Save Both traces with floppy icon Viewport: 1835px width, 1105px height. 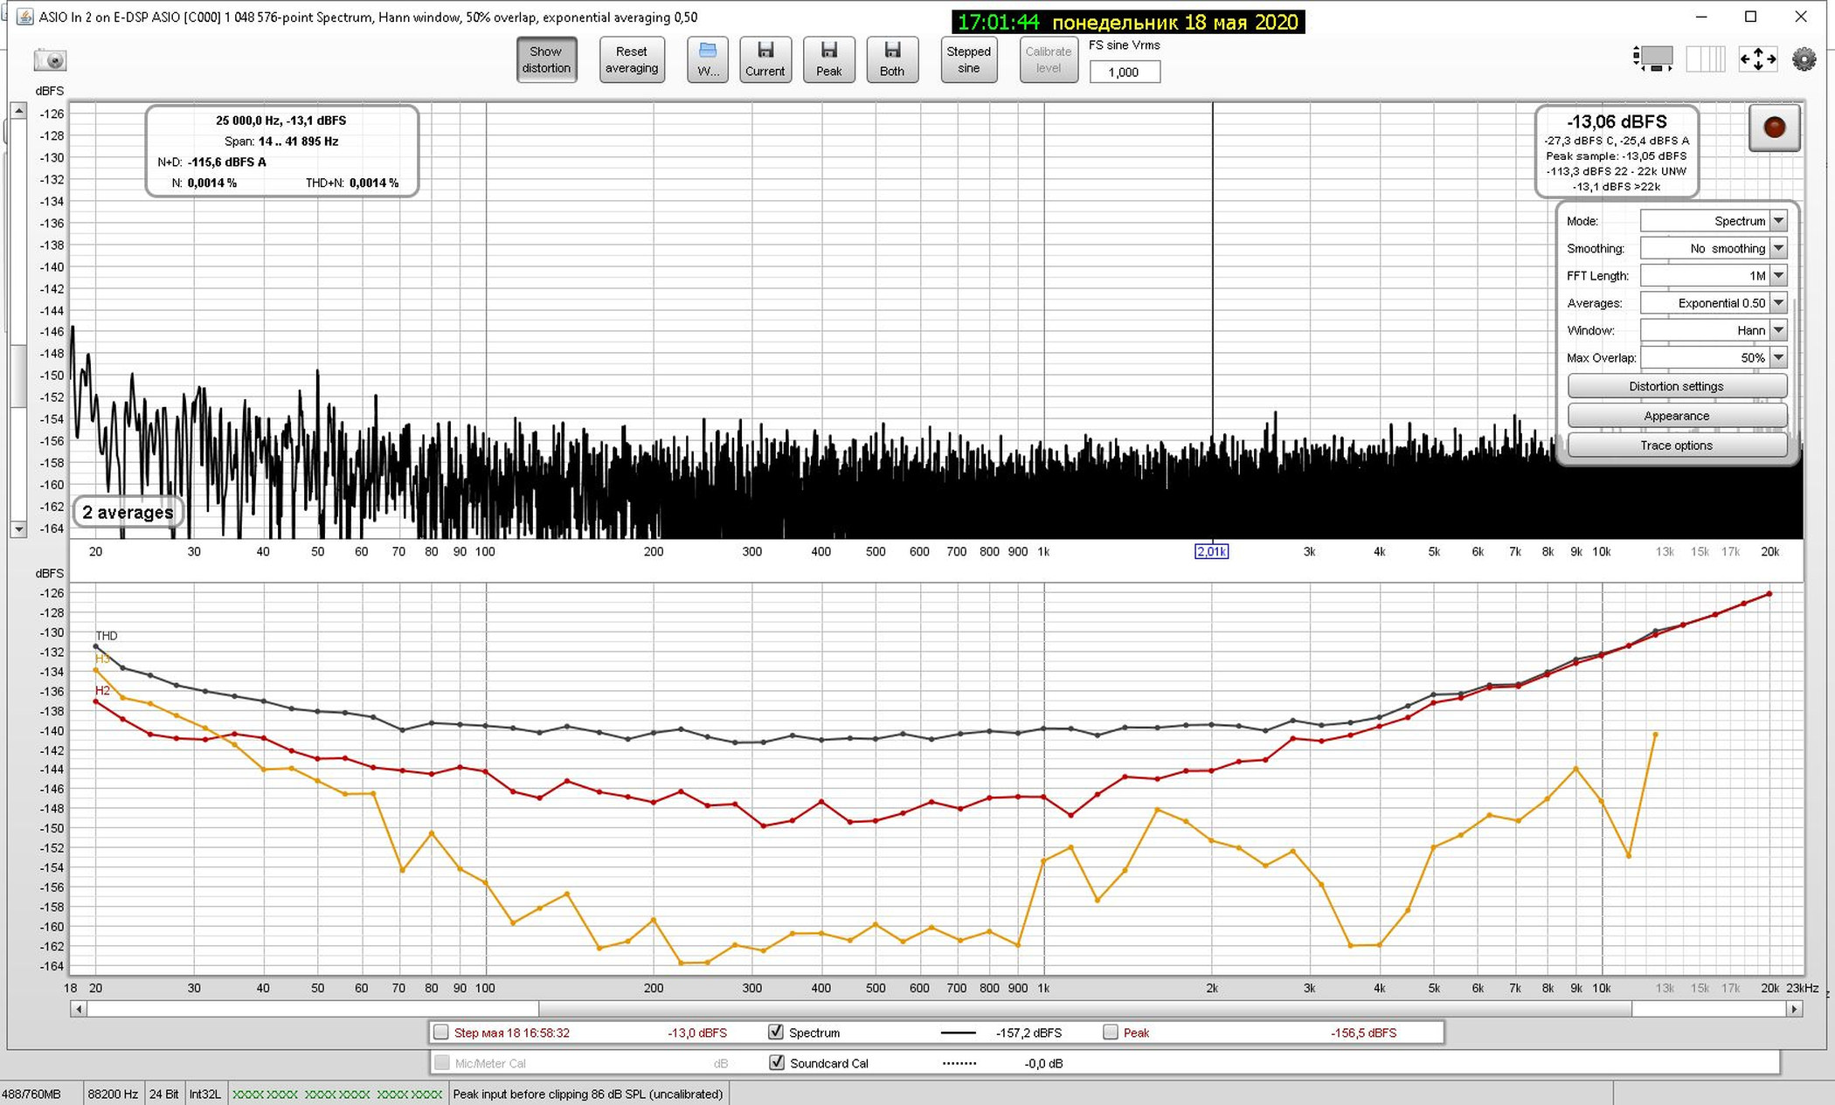(x=892, y=59)
